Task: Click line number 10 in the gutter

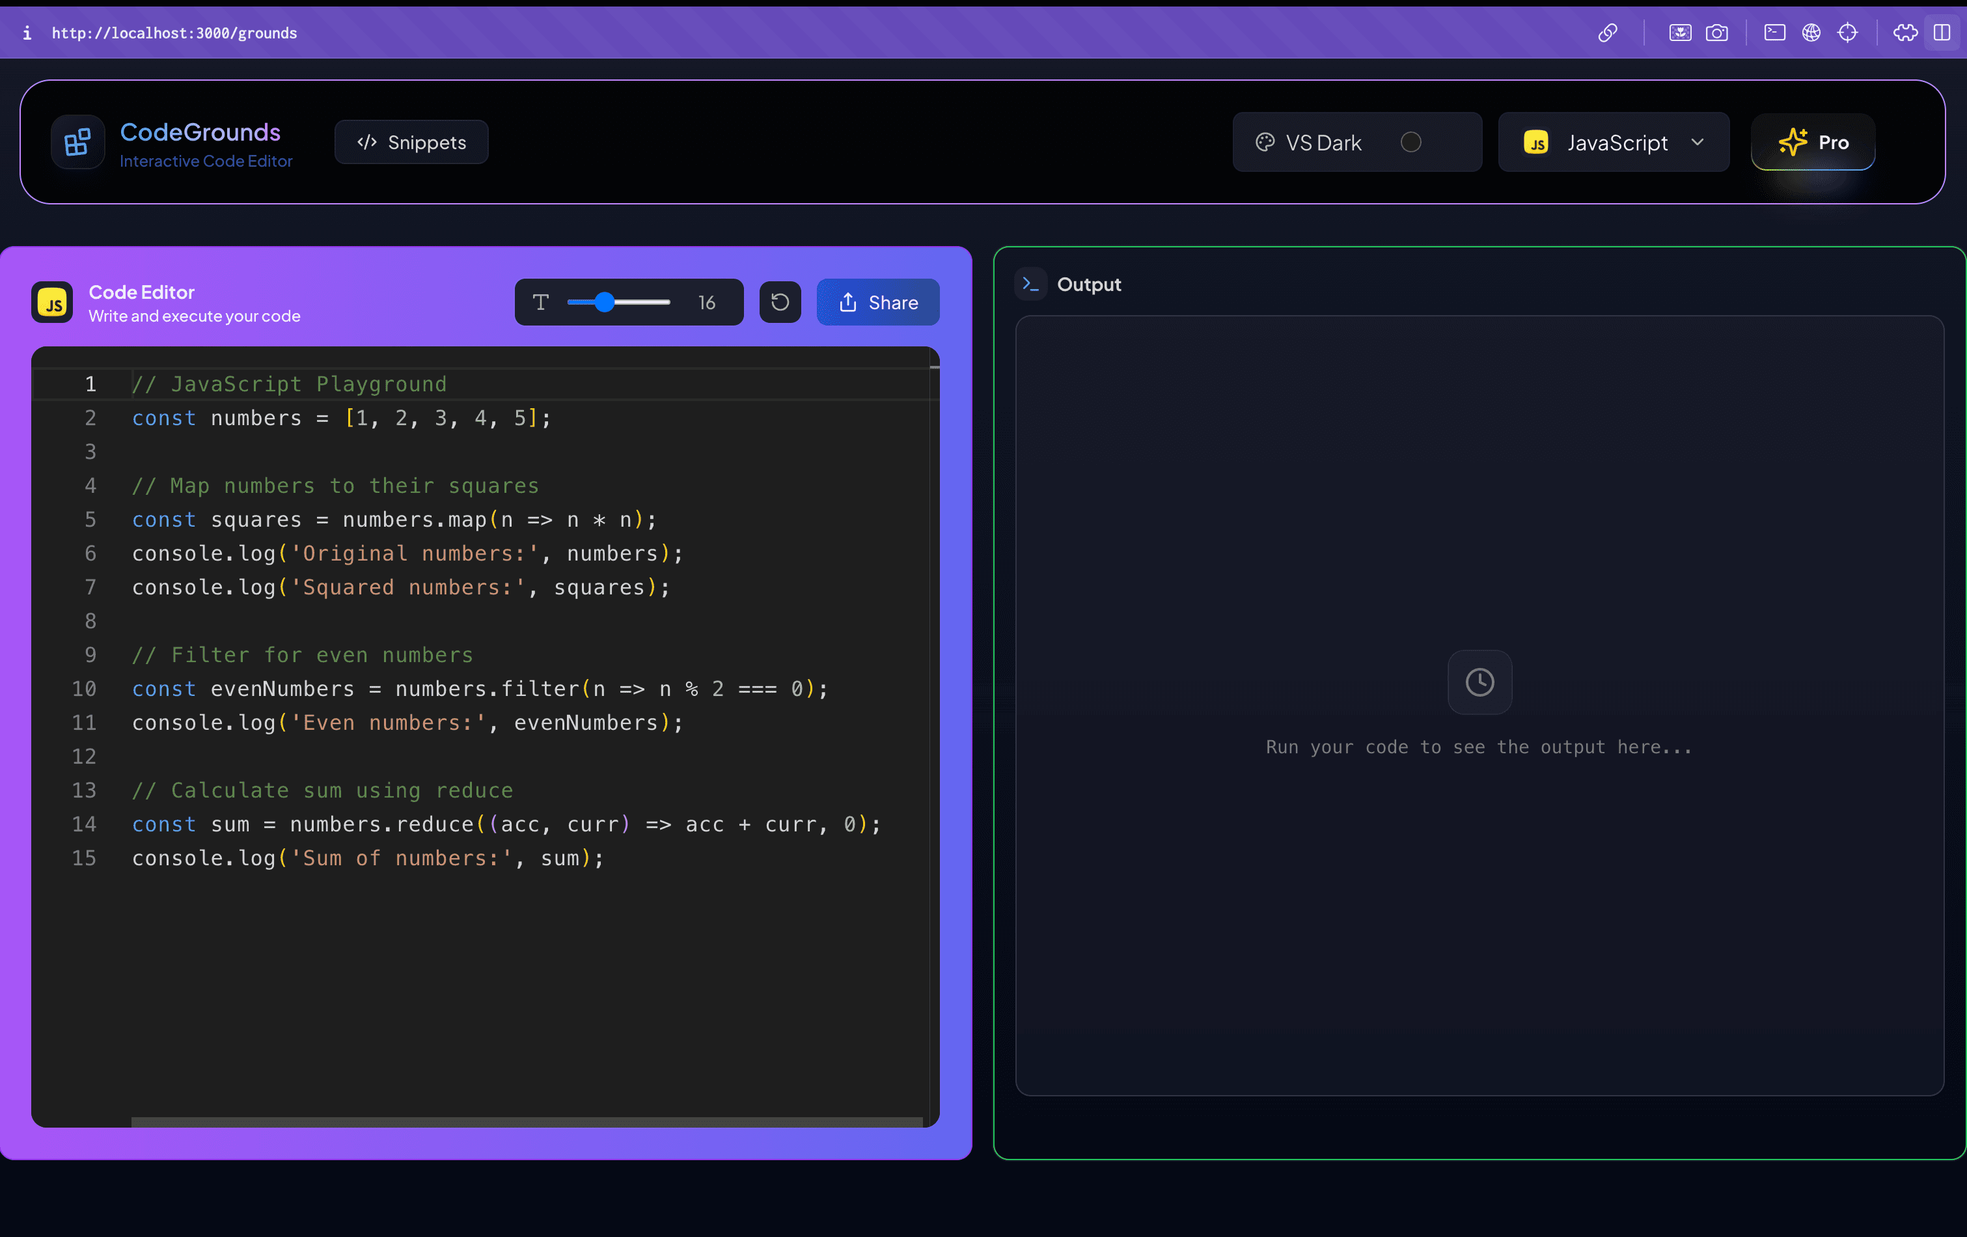Action: pyautogui.click(x=84, y=689)
